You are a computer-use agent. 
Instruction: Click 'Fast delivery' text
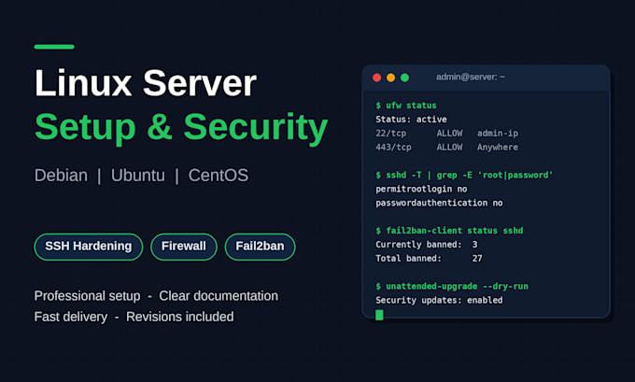(71, 317)
